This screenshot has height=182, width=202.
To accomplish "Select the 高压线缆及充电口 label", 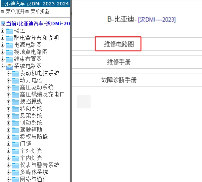I will pos(42,95).
